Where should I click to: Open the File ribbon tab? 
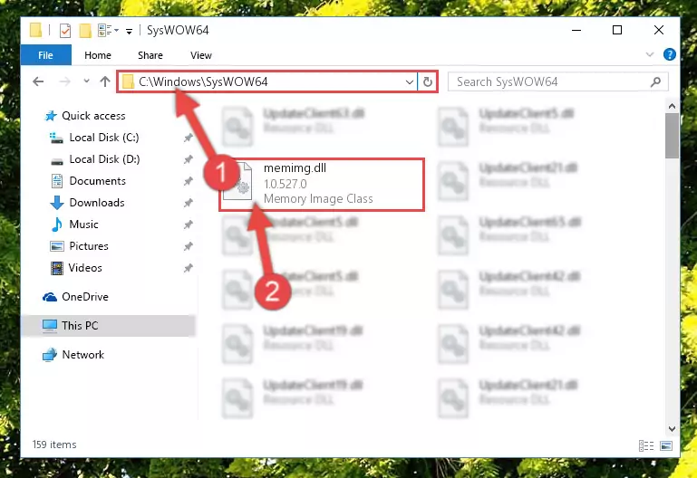click(x=46, y=55)
